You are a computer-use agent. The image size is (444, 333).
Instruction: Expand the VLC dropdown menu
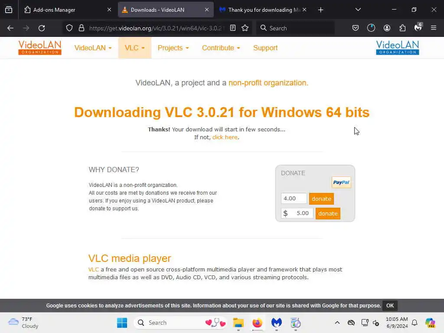[x=135, y=48]
